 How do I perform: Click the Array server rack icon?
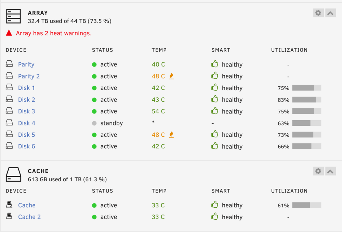pos(14,16)
